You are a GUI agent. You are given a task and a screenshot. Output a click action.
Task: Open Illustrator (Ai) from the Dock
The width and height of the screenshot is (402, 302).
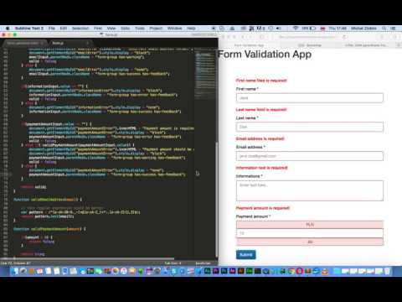(240, 271)
